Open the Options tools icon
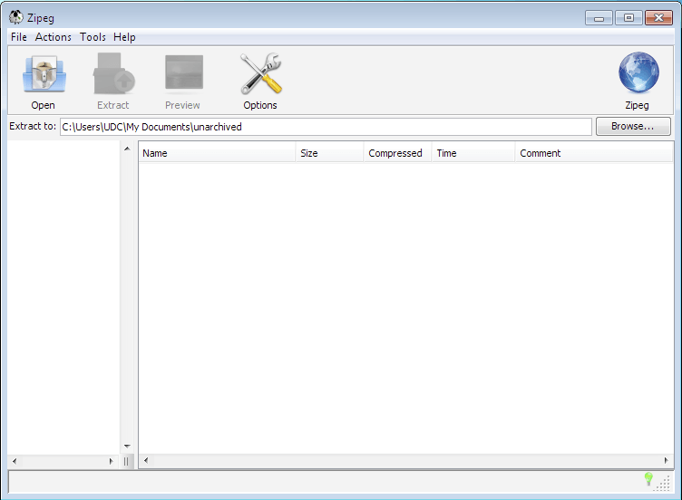682x500 pixels. [x=261, y=73]
